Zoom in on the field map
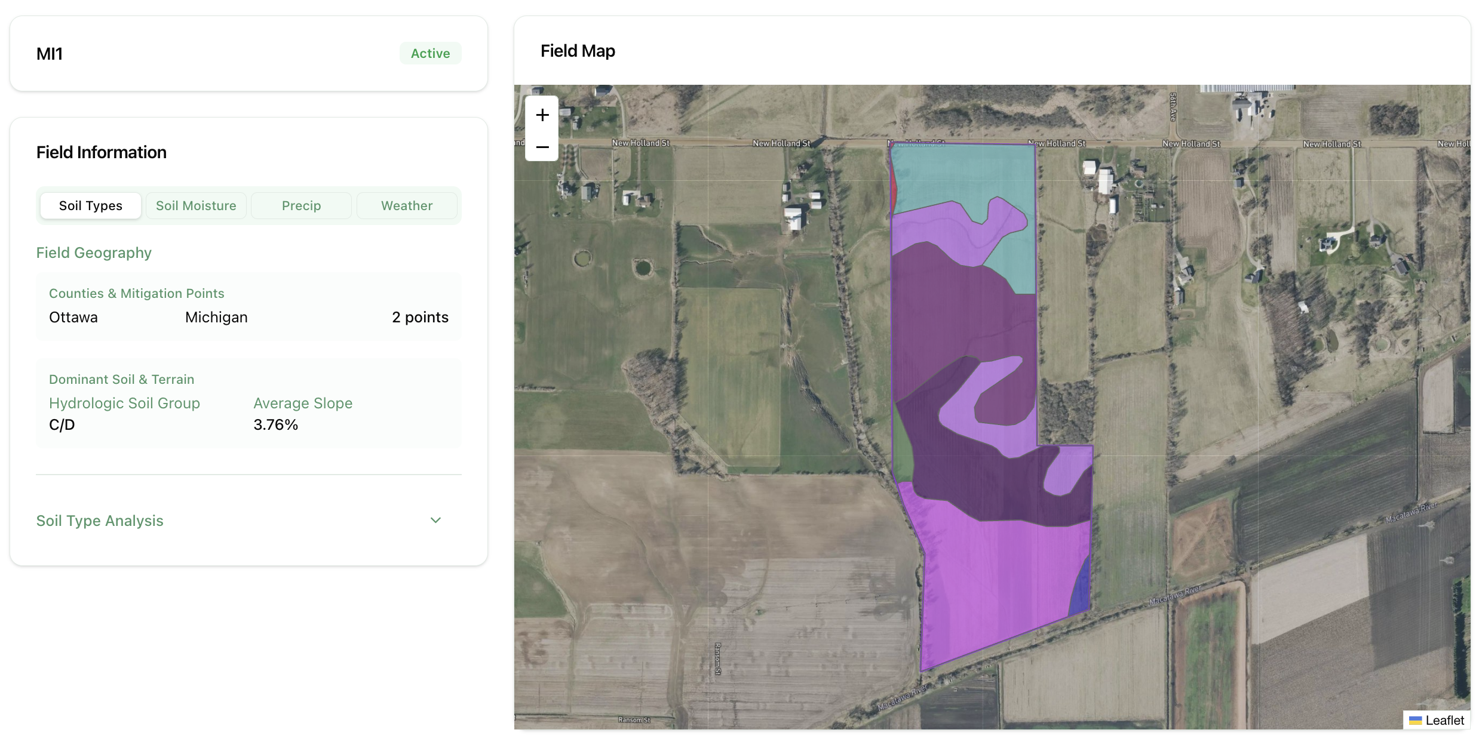This screenshot has width=1479, height=745. click(x=542, y=115)
